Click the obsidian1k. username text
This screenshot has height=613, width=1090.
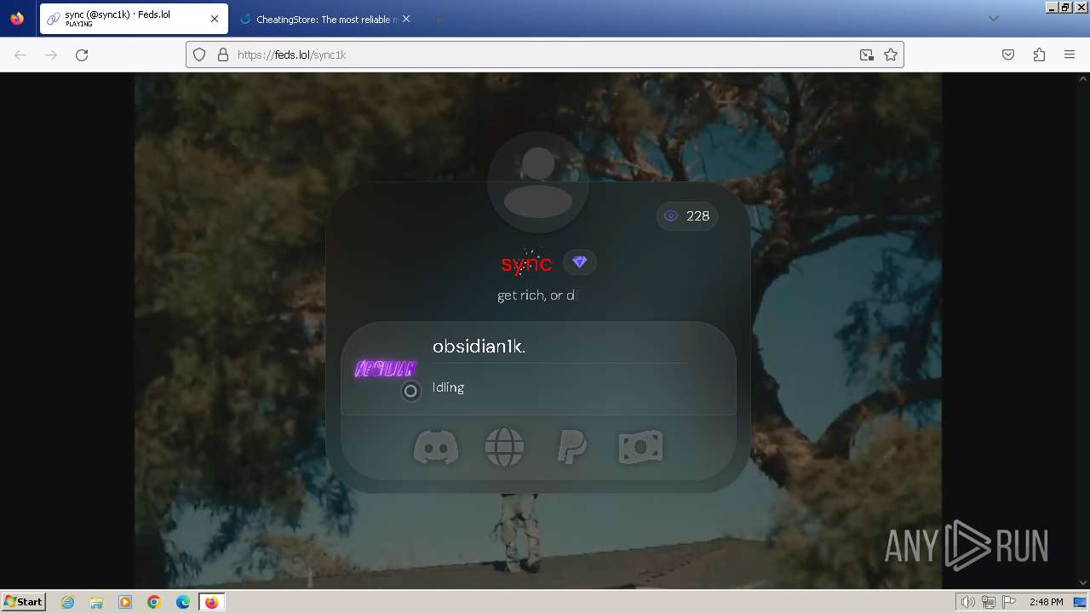coord(479,347)
